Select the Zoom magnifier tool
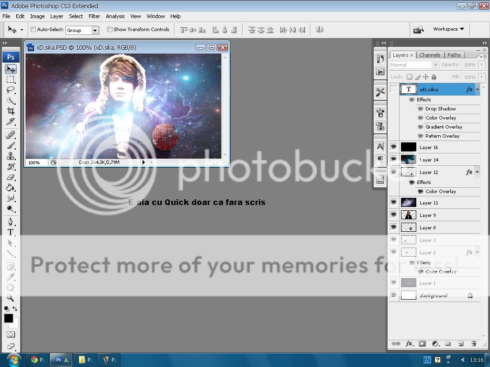This screenshot has height=367, width=490. click(x=11, y=298)
